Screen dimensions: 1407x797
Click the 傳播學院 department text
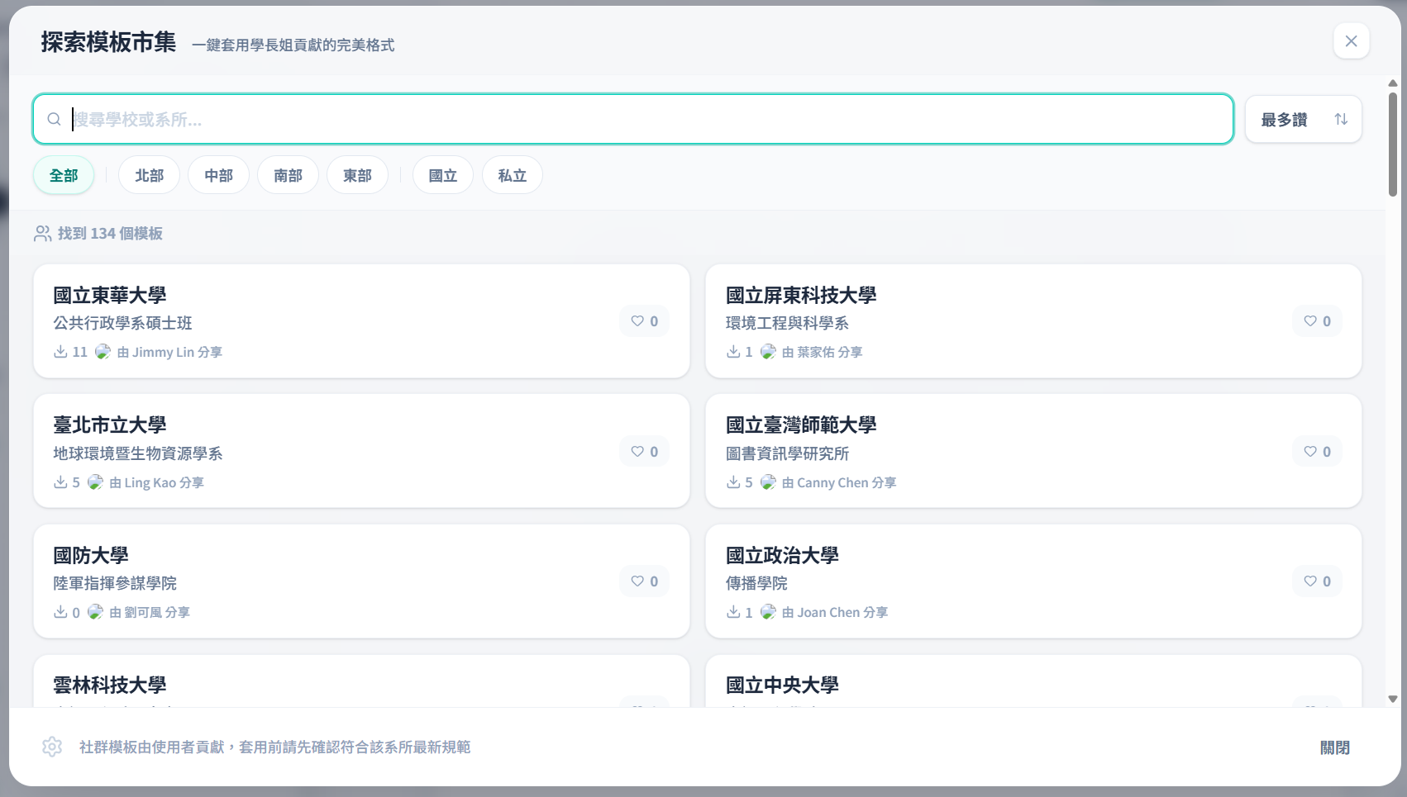(756, 583)
